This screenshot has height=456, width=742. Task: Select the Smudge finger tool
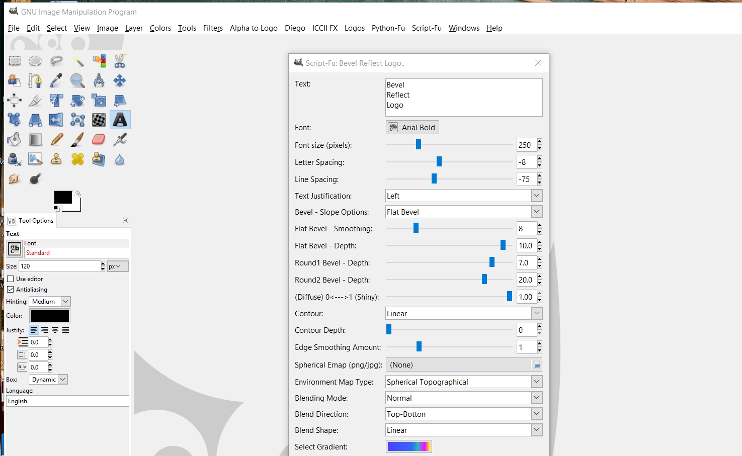tap(14, 179)
